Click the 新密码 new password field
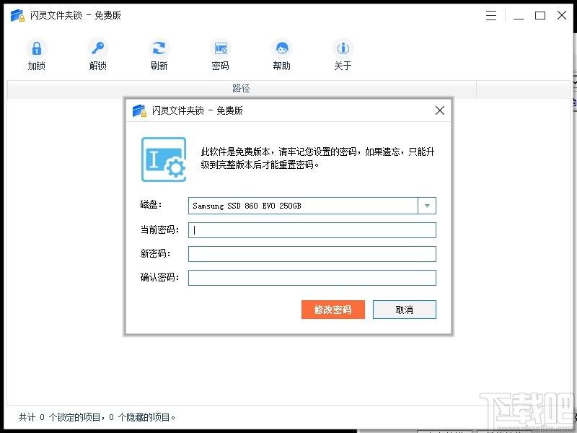 tap(312, 254)
